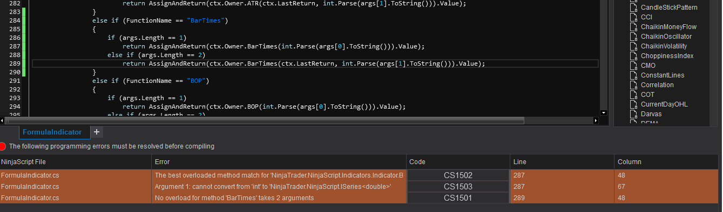This screenshot has width=723, height=212.
Task: Open the CMO indicator file
Action: point(648,66)
